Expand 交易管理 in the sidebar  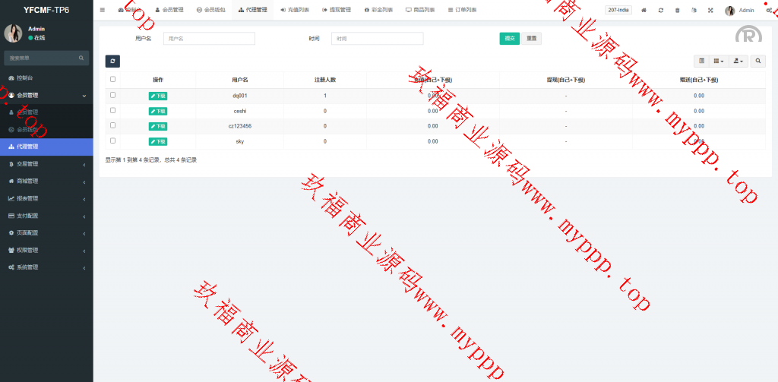coord(46,164)
